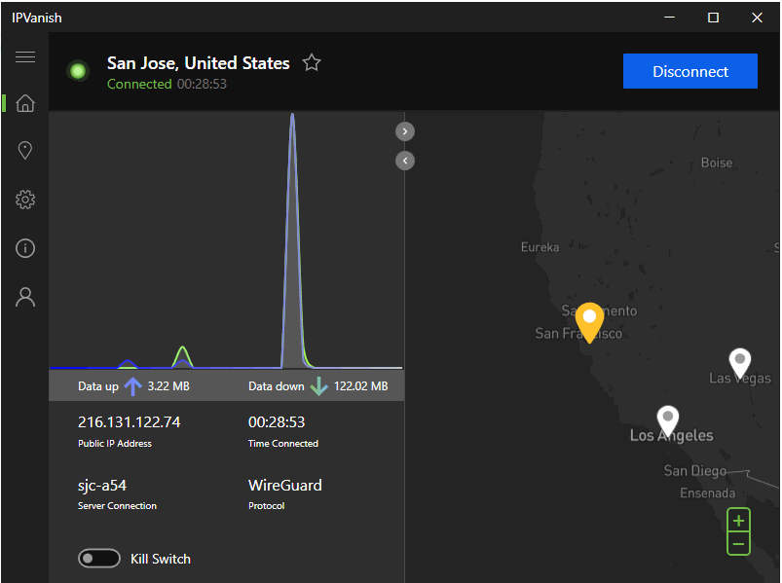Click the San Diego label on map
782x583 pixels.
tap(694, 471)
